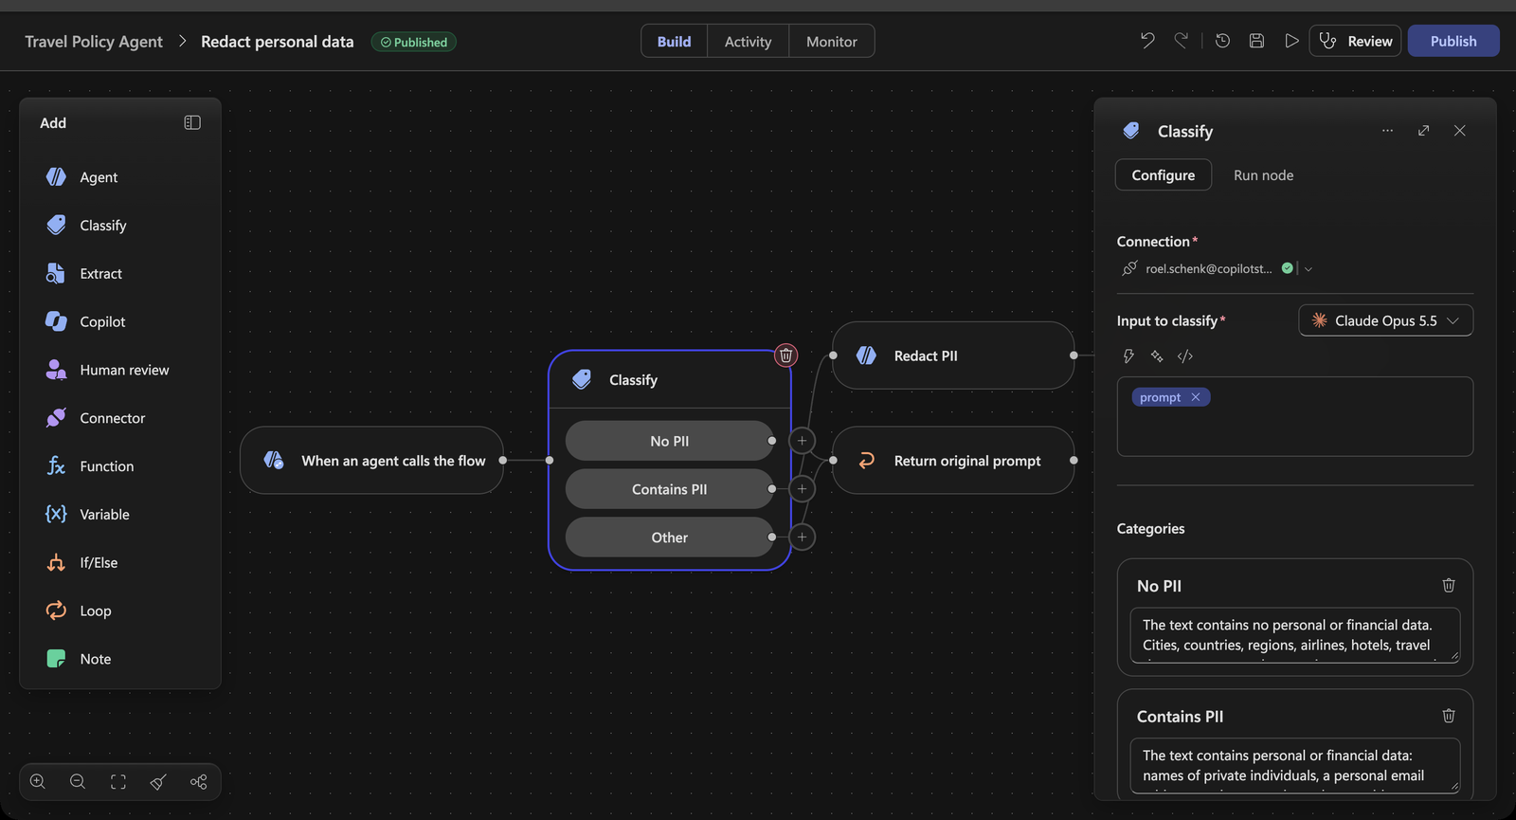Select Classify in the Add panel
The width and height of the screenshot is (1516, 820).
102,226
